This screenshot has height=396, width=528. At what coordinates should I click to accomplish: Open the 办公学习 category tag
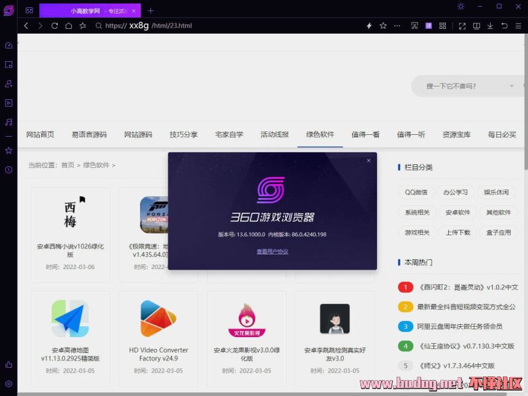pyautogui.click(x=456, y=192)
